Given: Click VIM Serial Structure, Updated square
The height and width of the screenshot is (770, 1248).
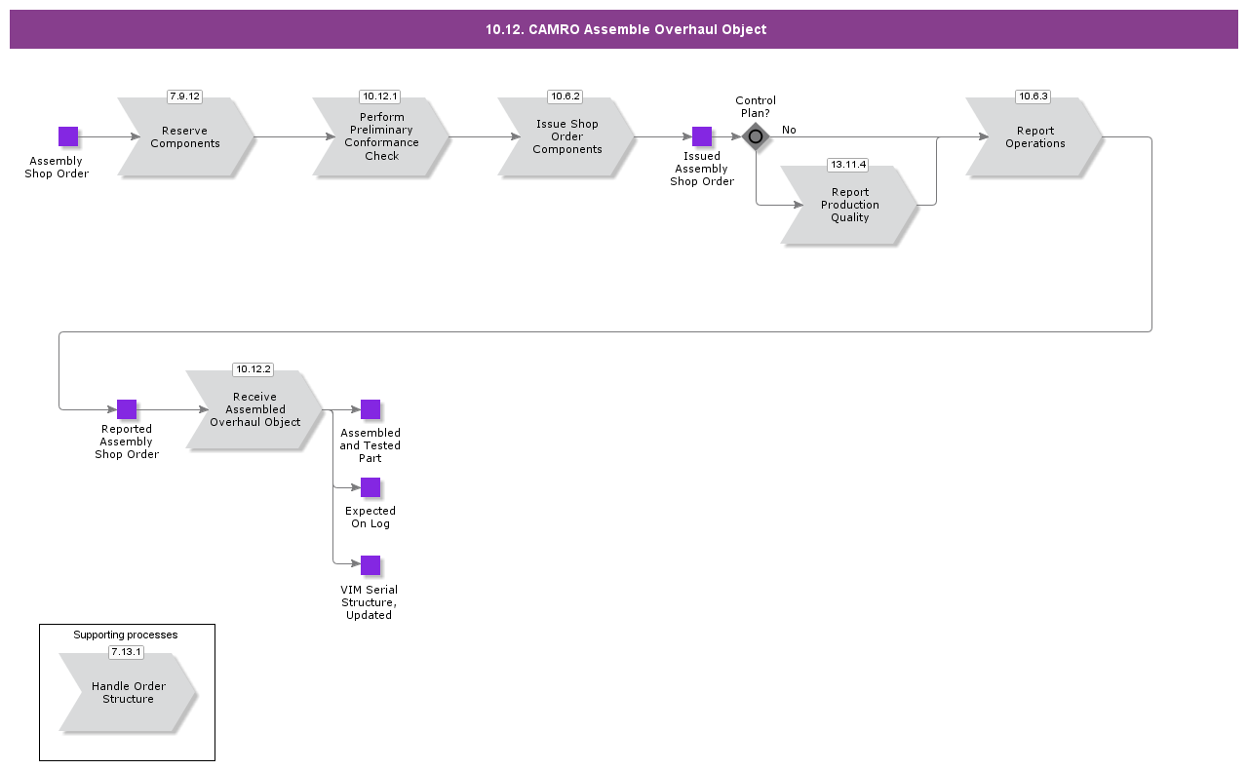Looking at the screenshot, I should pos(370,565).
